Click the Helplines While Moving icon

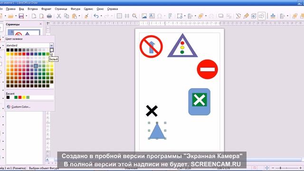(127, 16)
